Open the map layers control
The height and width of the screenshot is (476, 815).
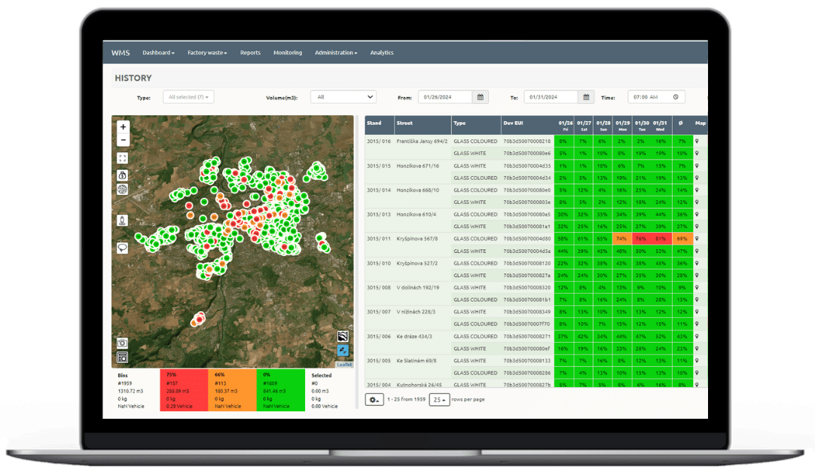[343, 336]
